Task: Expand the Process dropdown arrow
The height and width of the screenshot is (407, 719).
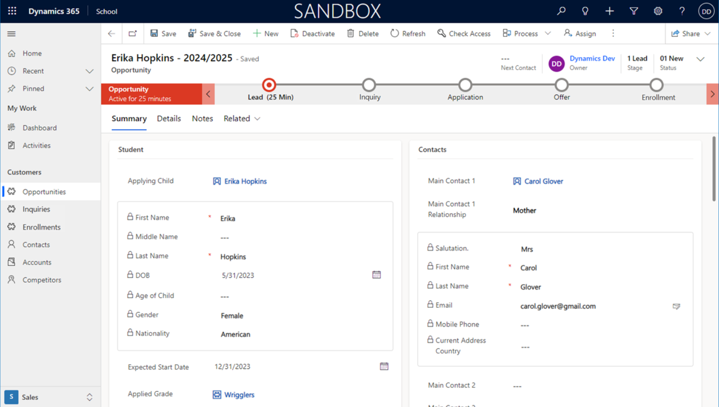Action: [x=548, y=33]
